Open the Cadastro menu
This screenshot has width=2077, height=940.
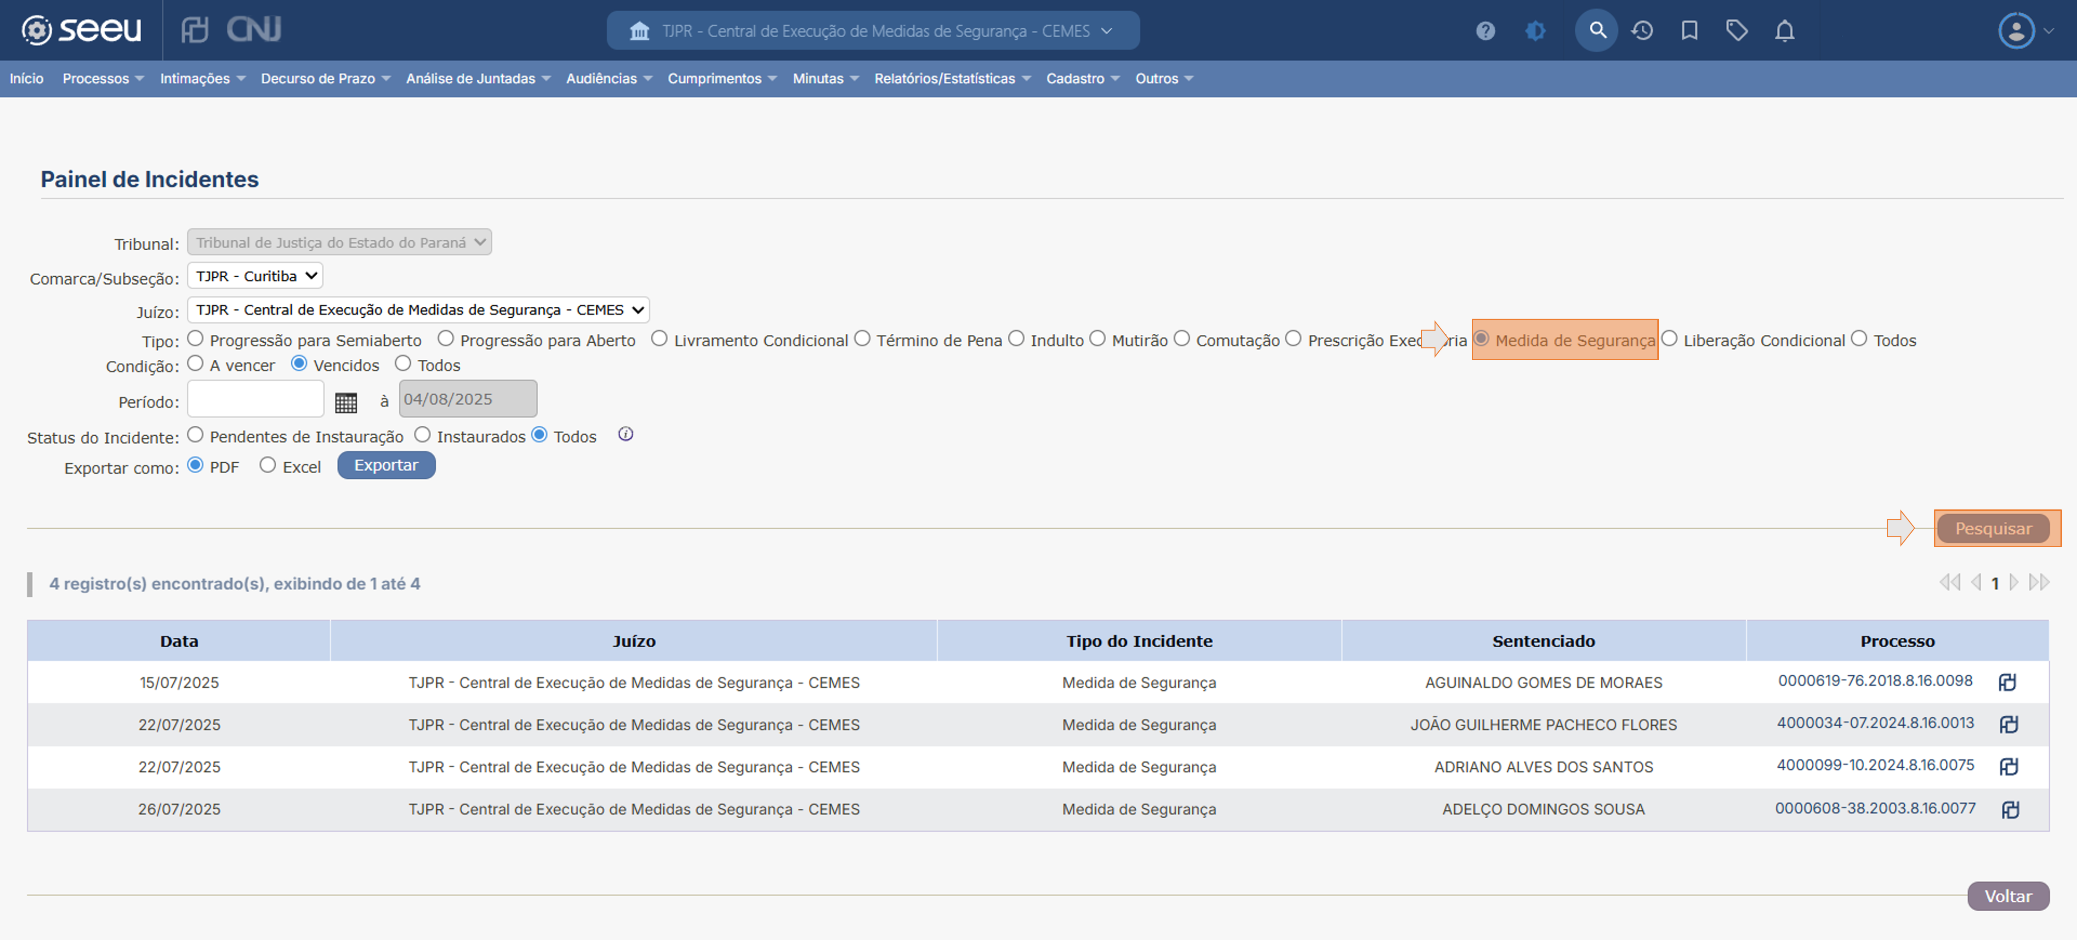pos(1083,78)
